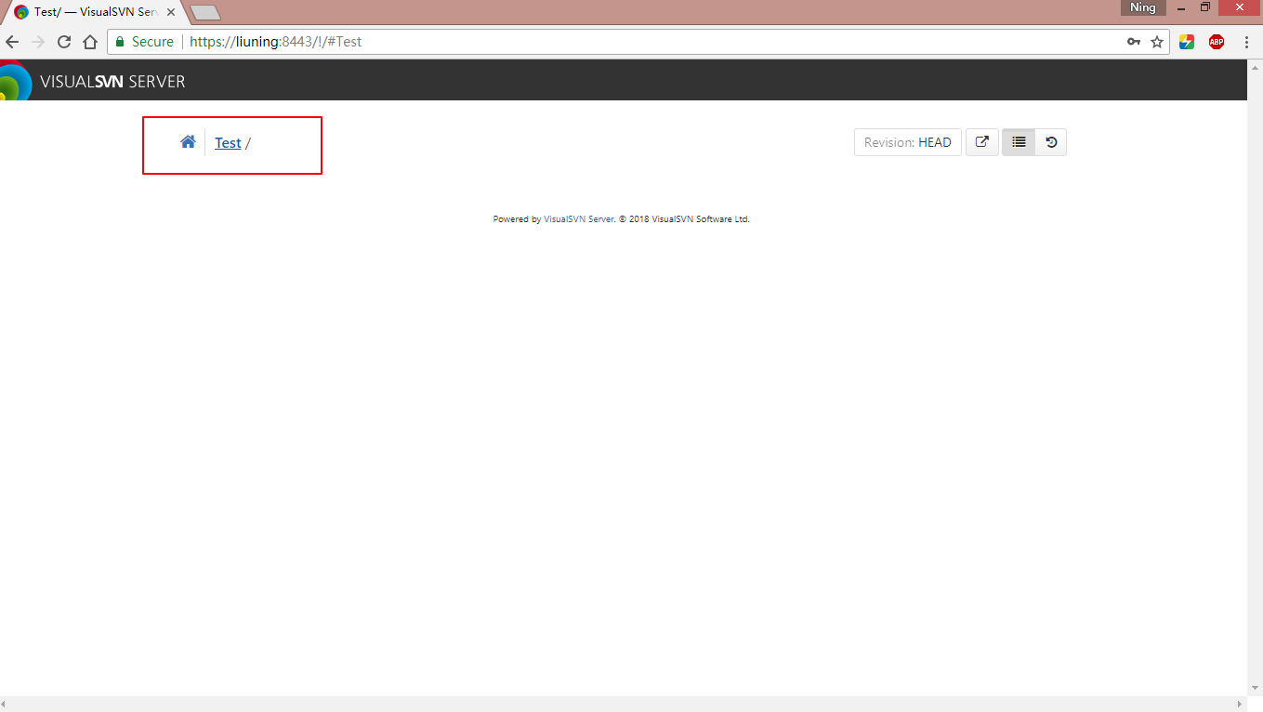Open saved password key icon
This screenshot has width=1263, height=712.
tap(1134, 42)
